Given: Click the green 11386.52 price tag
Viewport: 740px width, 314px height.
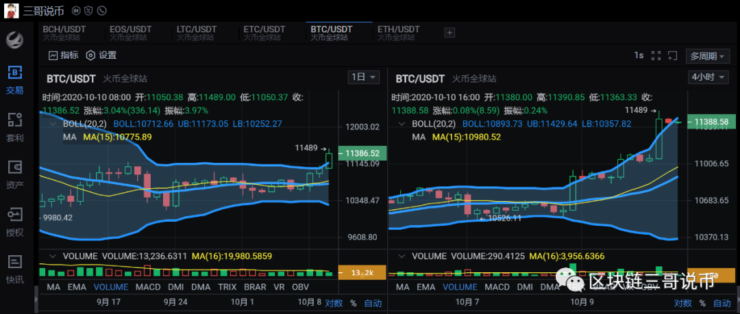Looking at the screenshot, I should click(x=362, y=153).
